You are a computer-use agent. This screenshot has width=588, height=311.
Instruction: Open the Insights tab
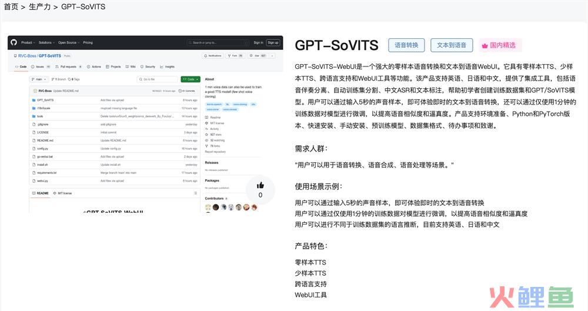(x=167, y=67)
